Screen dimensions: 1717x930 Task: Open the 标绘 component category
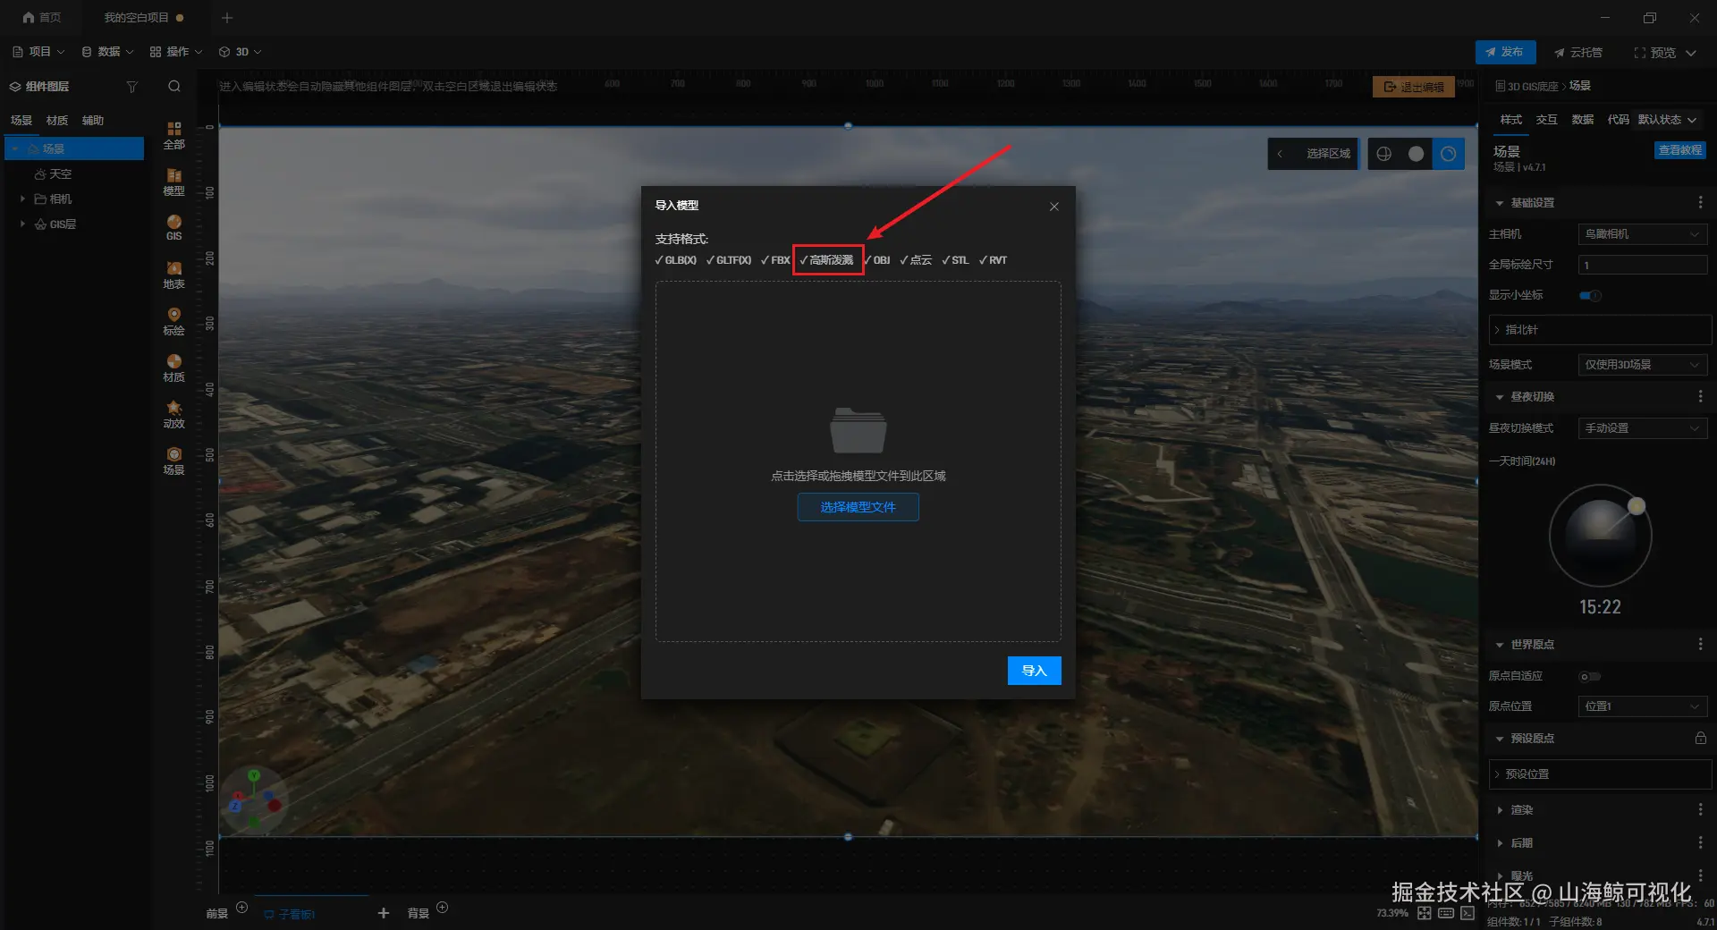pyautogui.click(x=173, y=321)
